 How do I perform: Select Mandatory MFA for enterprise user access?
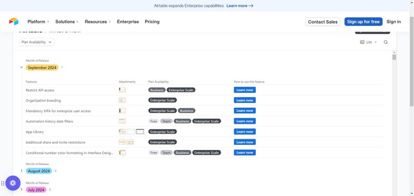click(58, 111)
